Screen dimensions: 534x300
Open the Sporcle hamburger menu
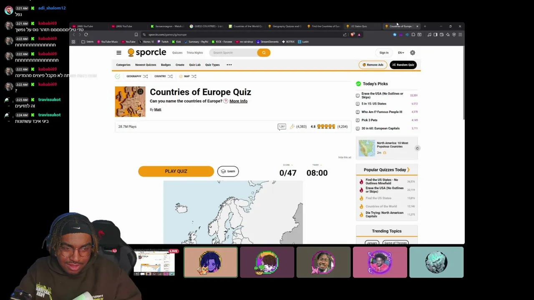(x=119, y=52)
